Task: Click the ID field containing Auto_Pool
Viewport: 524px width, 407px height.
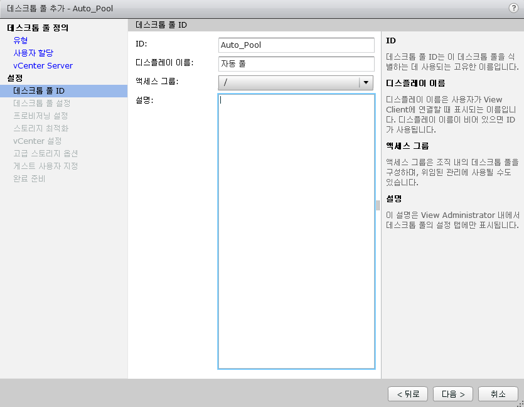Action: coord(296,45)
